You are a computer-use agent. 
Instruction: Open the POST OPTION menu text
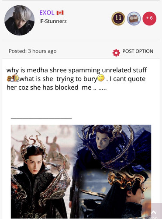(x=138, y=51)
